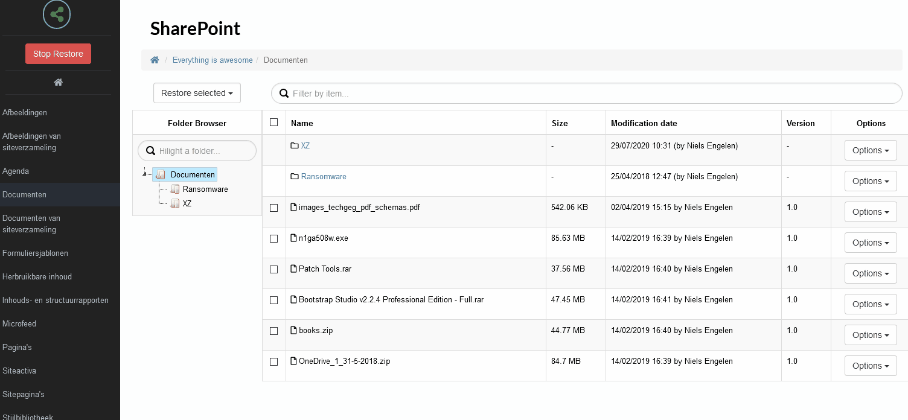The image size is (908, 420).
Task: Select the XZ folder in Folder Browser
Action: (187, 203)
